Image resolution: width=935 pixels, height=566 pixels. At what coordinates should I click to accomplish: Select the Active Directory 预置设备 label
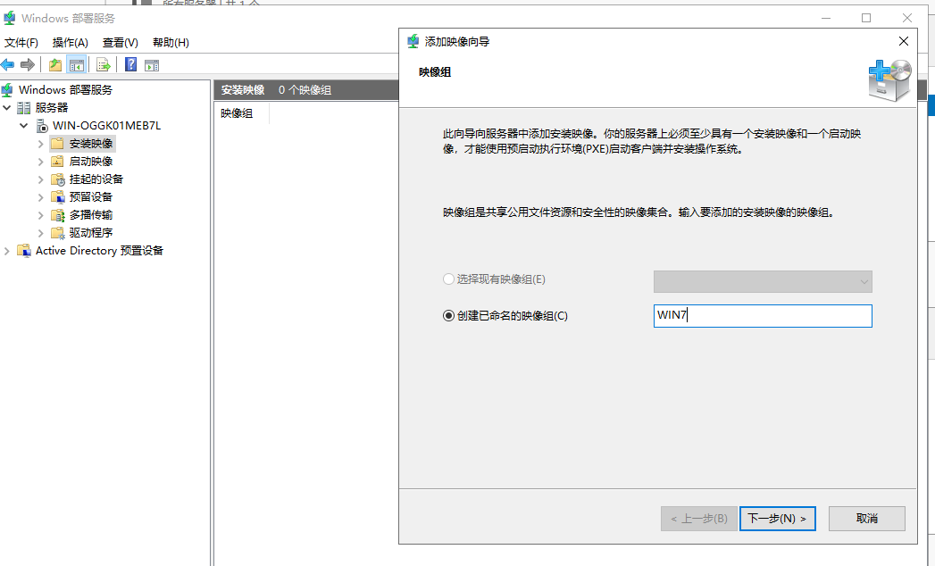[100, 251]
